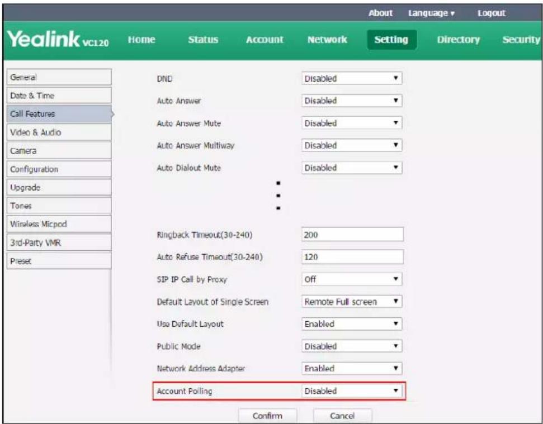Open Wireless Micpod settings
The height and width of the screenshot is (424, 543).
point(59,224)
